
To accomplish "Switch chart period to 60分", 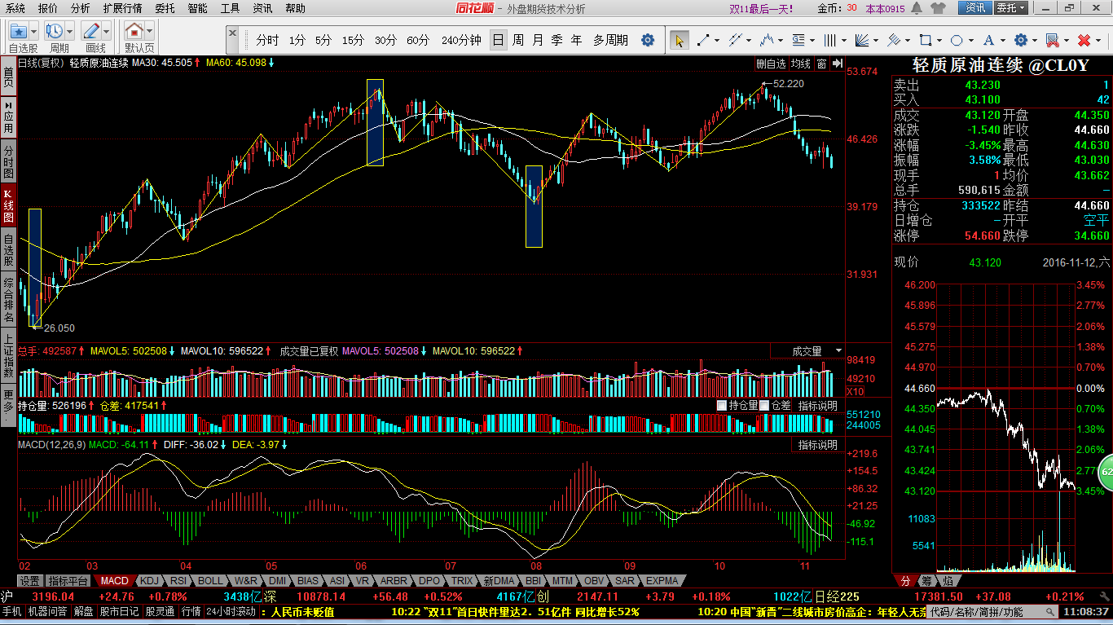I will 418,40.
